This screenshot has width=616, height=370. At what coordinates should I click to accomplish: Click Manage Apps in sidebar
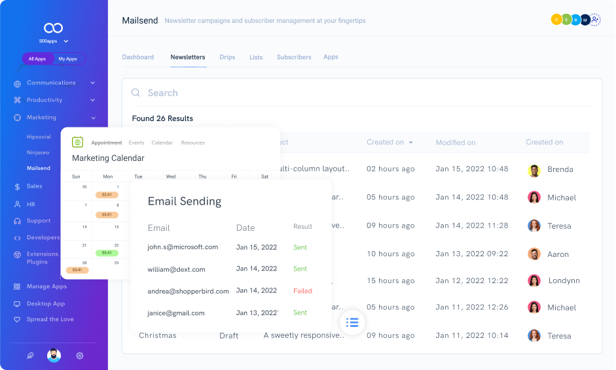click(x=46, y=286)
